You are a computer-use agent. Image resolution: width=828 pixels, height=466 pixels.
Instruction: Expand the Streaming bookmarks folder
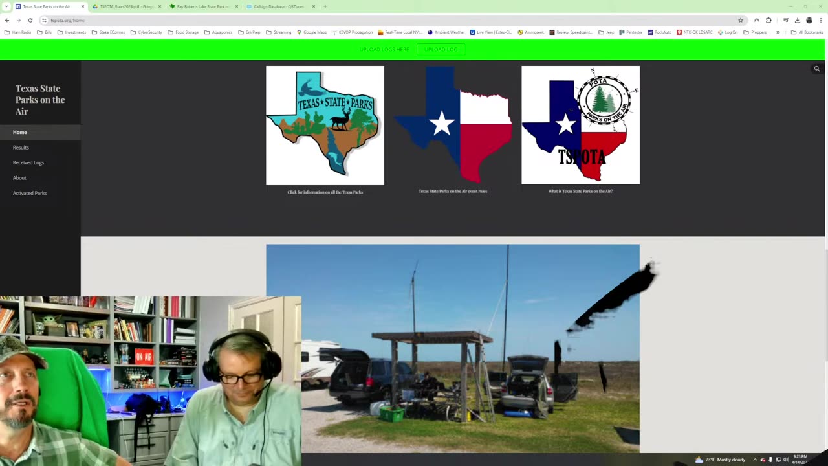pyautogui.click(x=279, y=32)
